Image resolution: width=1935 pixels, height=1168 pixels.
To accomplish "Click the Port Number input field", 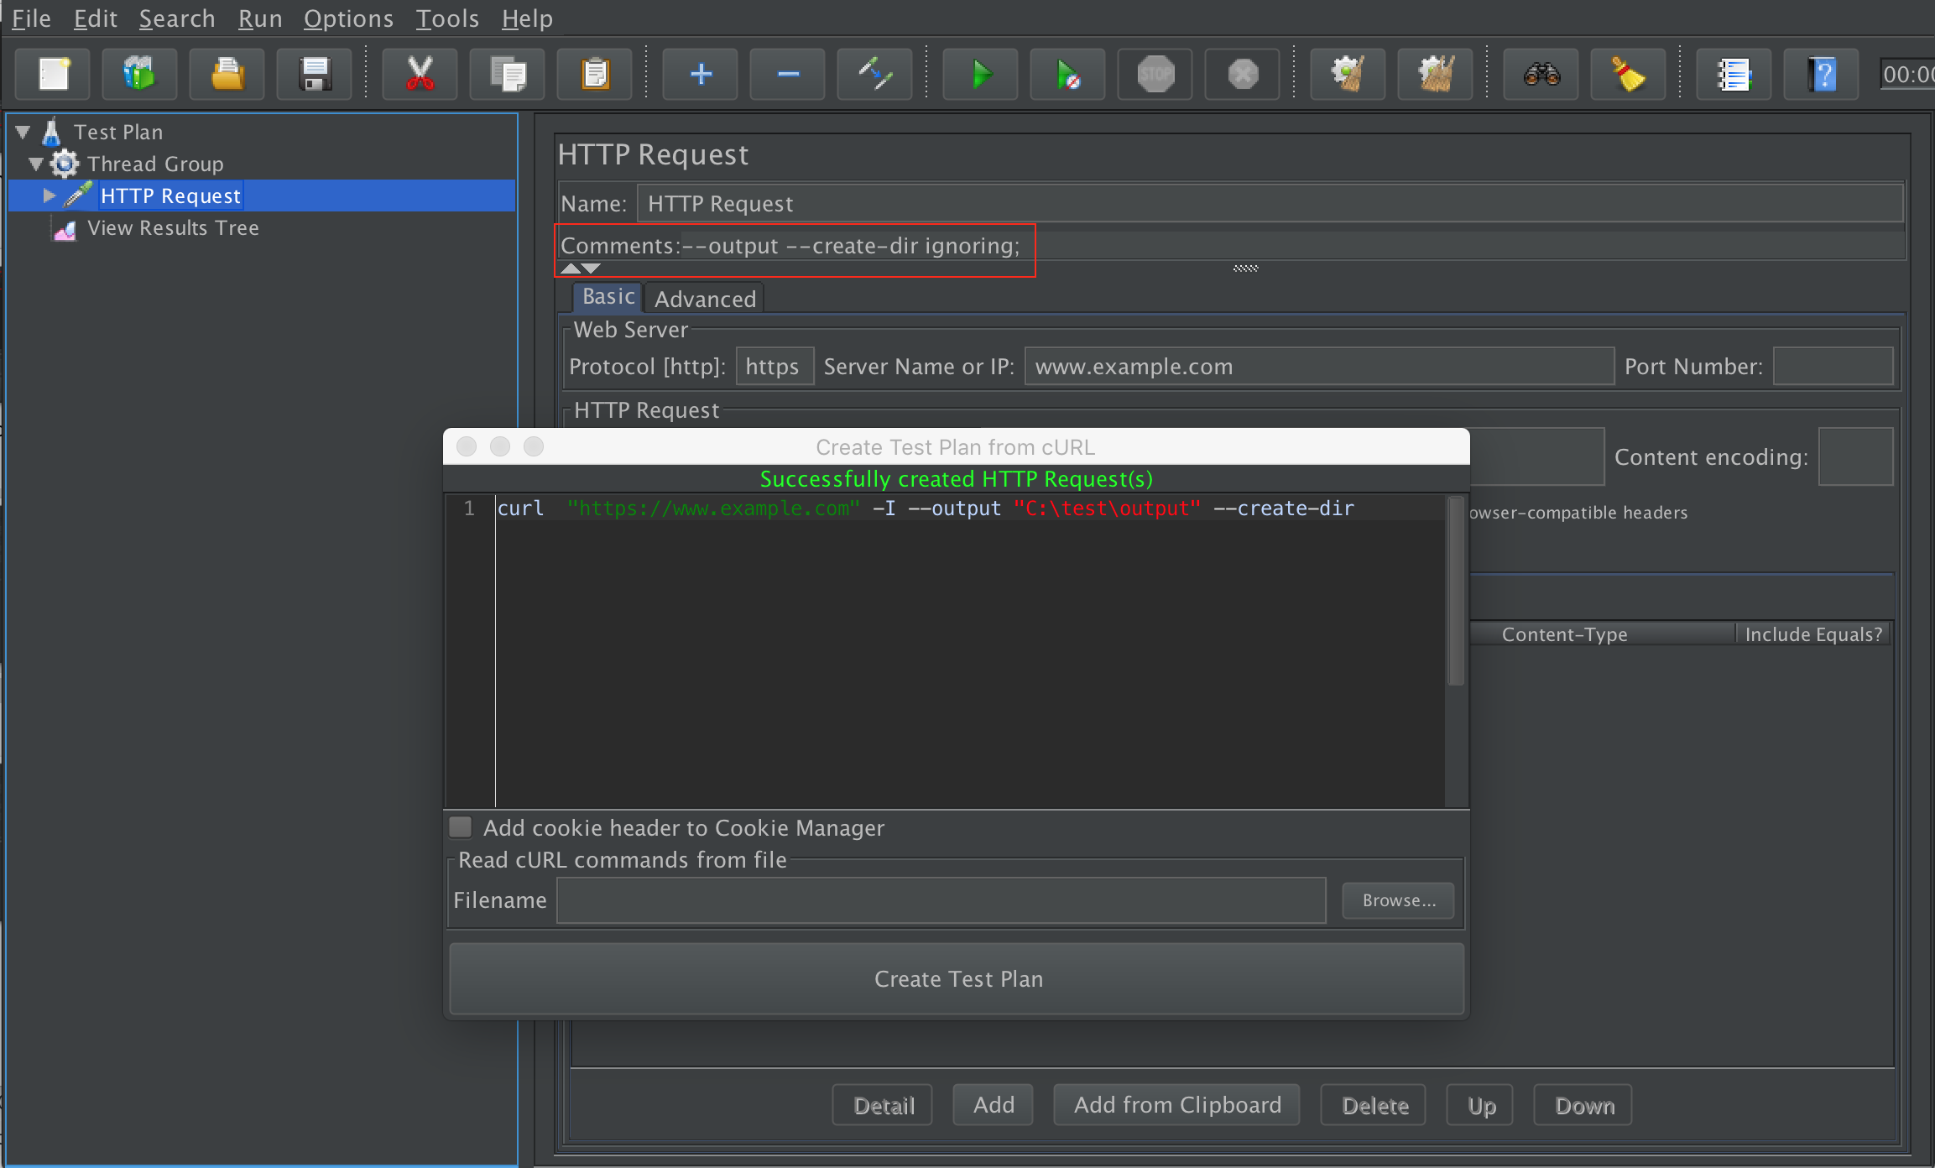I will tap(1834, 367).
